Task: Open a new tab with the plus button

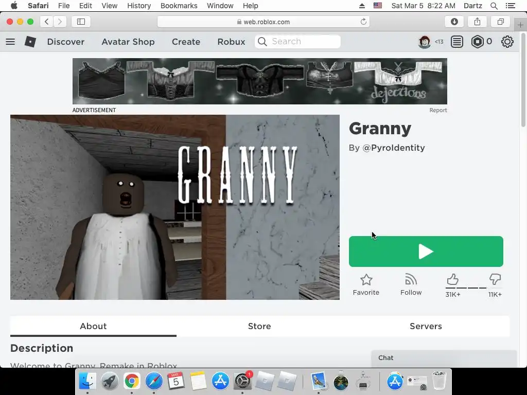Action: coord(520,25)
